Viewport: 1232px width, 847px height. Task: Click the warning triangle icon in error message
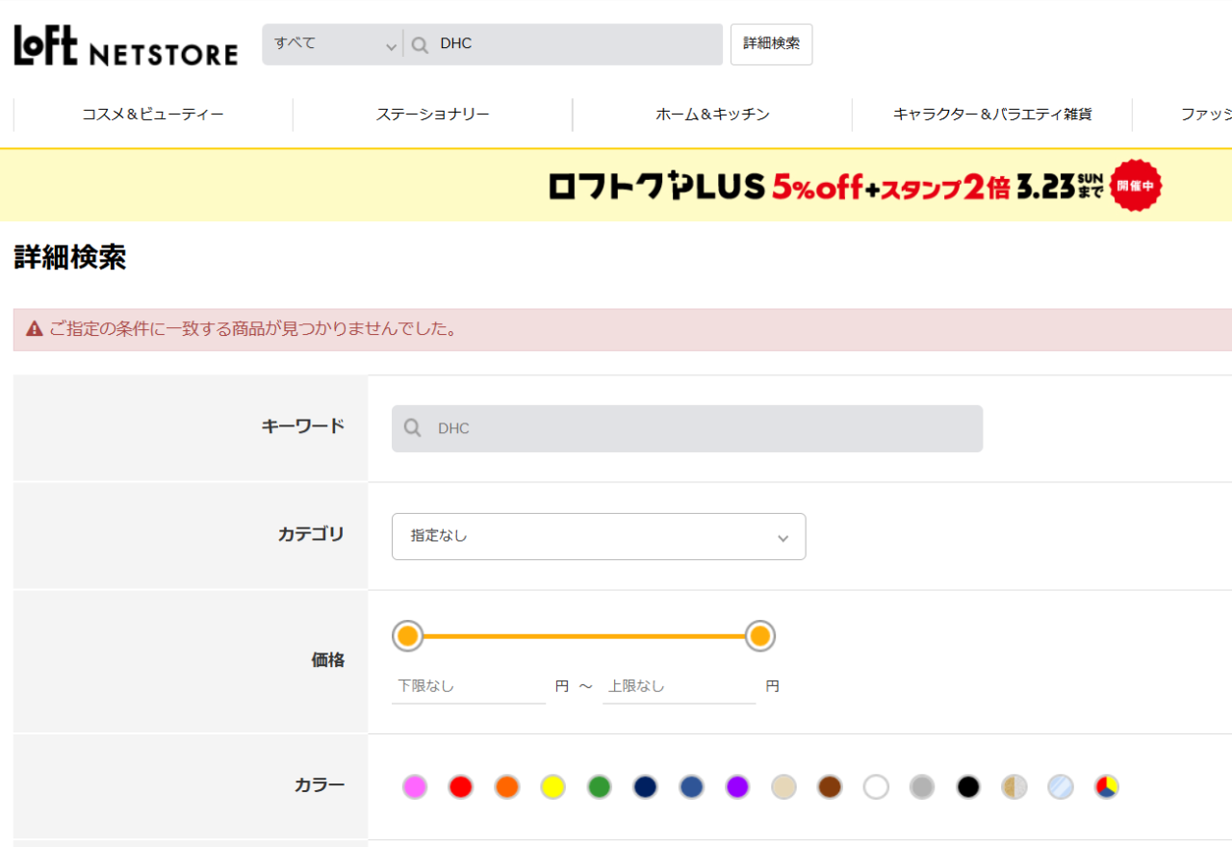pyautogui.click(x=35, y=329)
